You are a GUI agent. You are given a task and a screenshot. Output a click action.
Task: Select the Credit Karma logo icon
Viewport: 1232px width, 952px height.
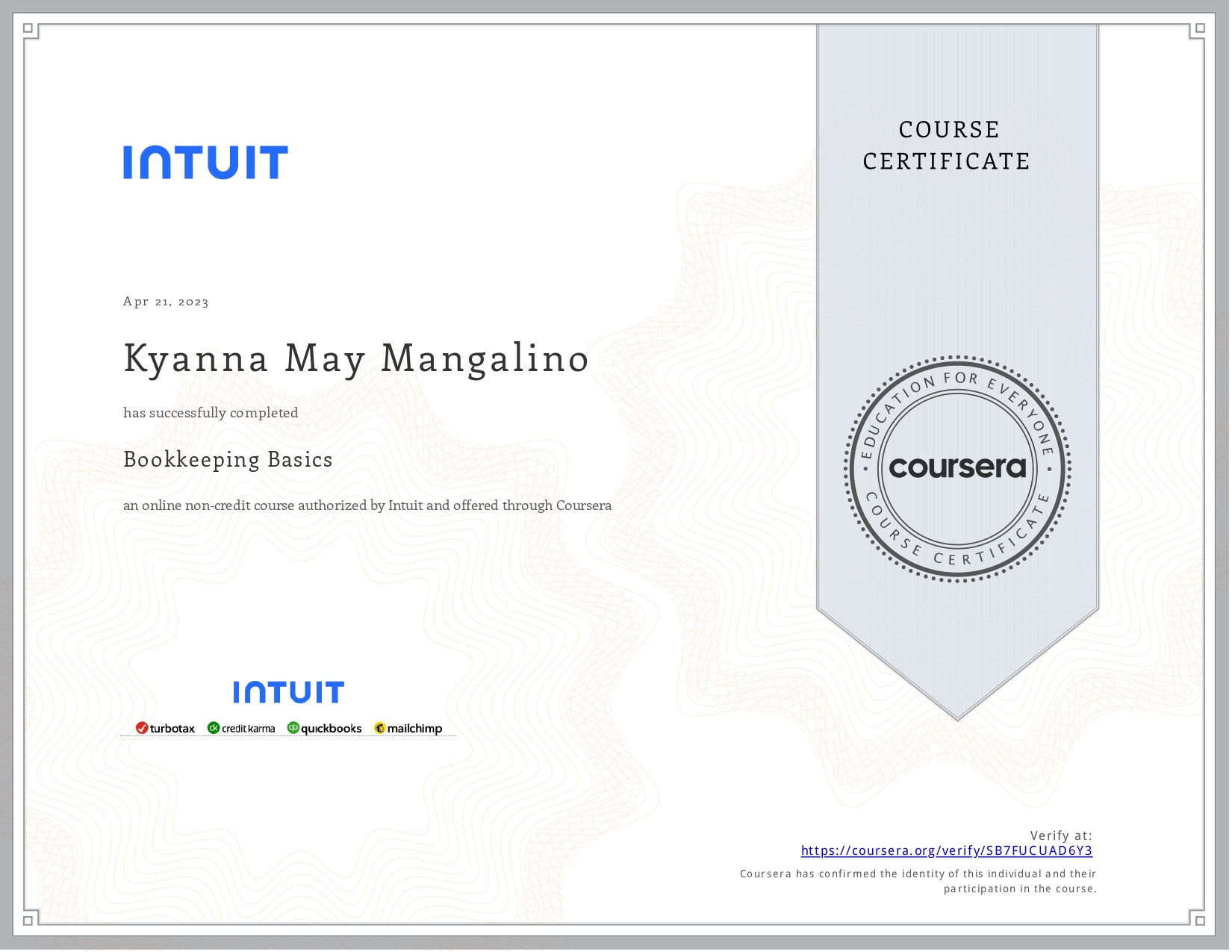tap(214, 728)
